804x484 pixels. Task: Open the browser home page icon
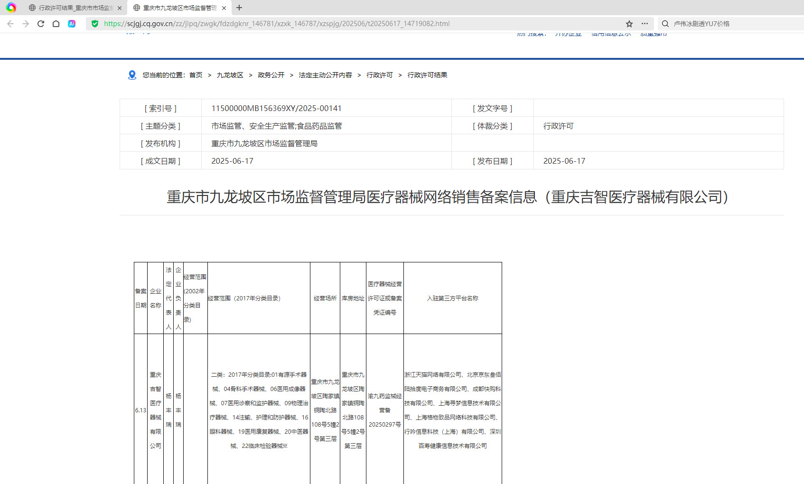tap(56, 24)
